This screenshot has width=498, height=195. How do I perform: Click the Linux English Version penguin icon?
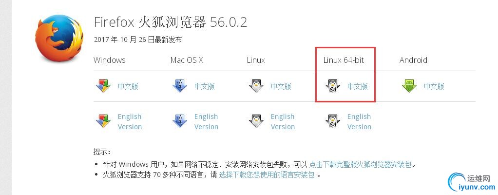(x=256, y=121)
